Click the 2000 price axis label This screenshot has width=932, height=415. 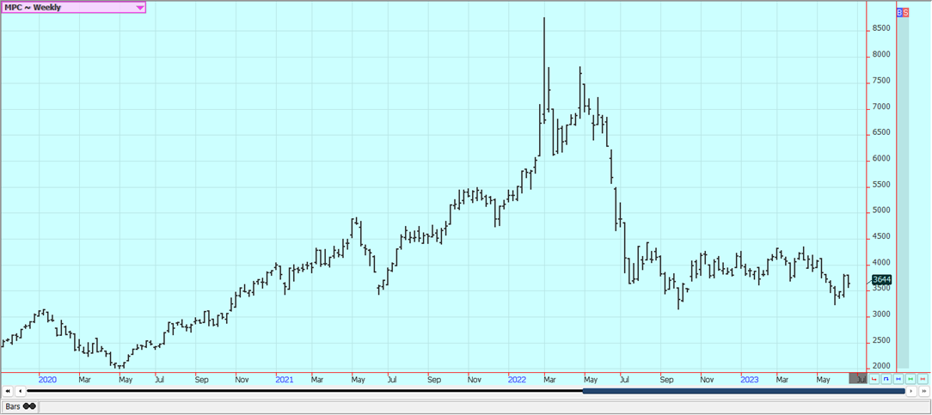point(883,366)
